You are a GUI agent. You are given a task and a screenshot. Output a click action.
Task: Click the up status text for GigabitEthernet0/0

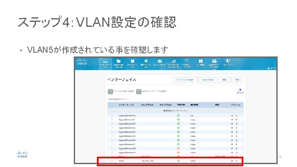click(x=192, y=115)
